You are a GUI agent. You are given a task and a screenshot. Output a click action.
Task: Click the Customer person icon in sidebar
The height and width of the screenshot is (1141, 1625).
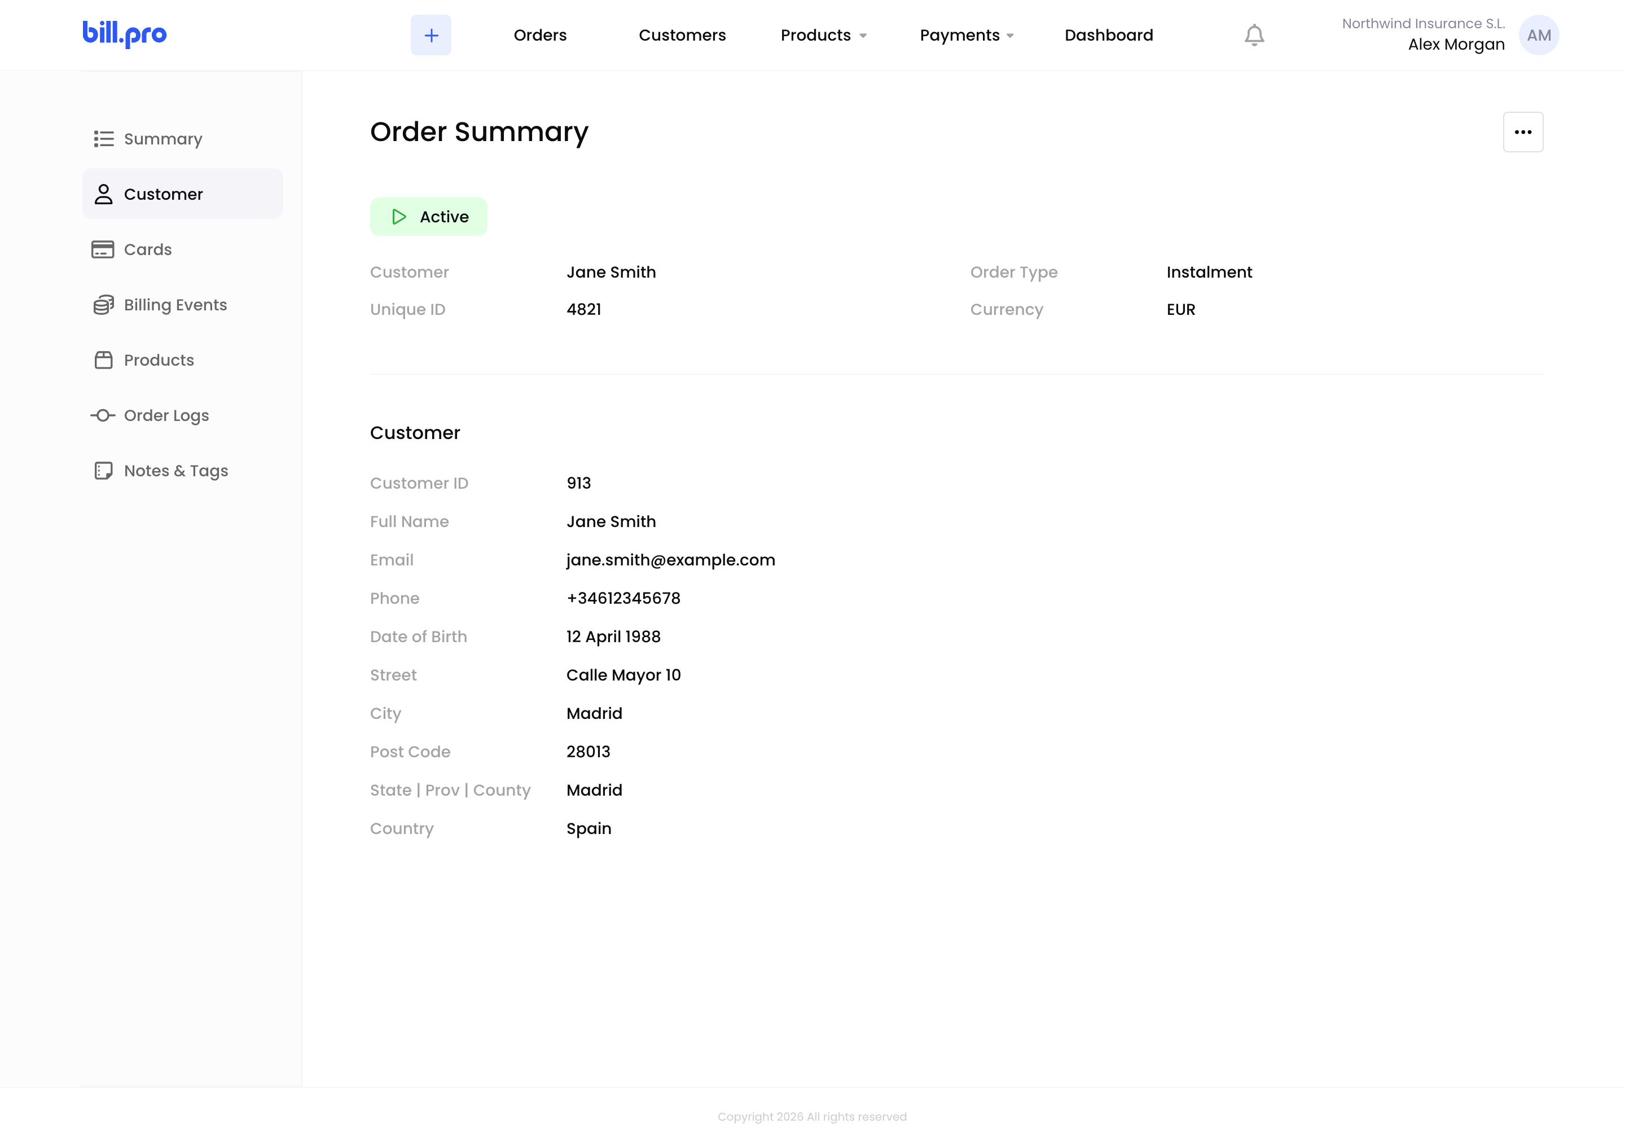(103, 194)
